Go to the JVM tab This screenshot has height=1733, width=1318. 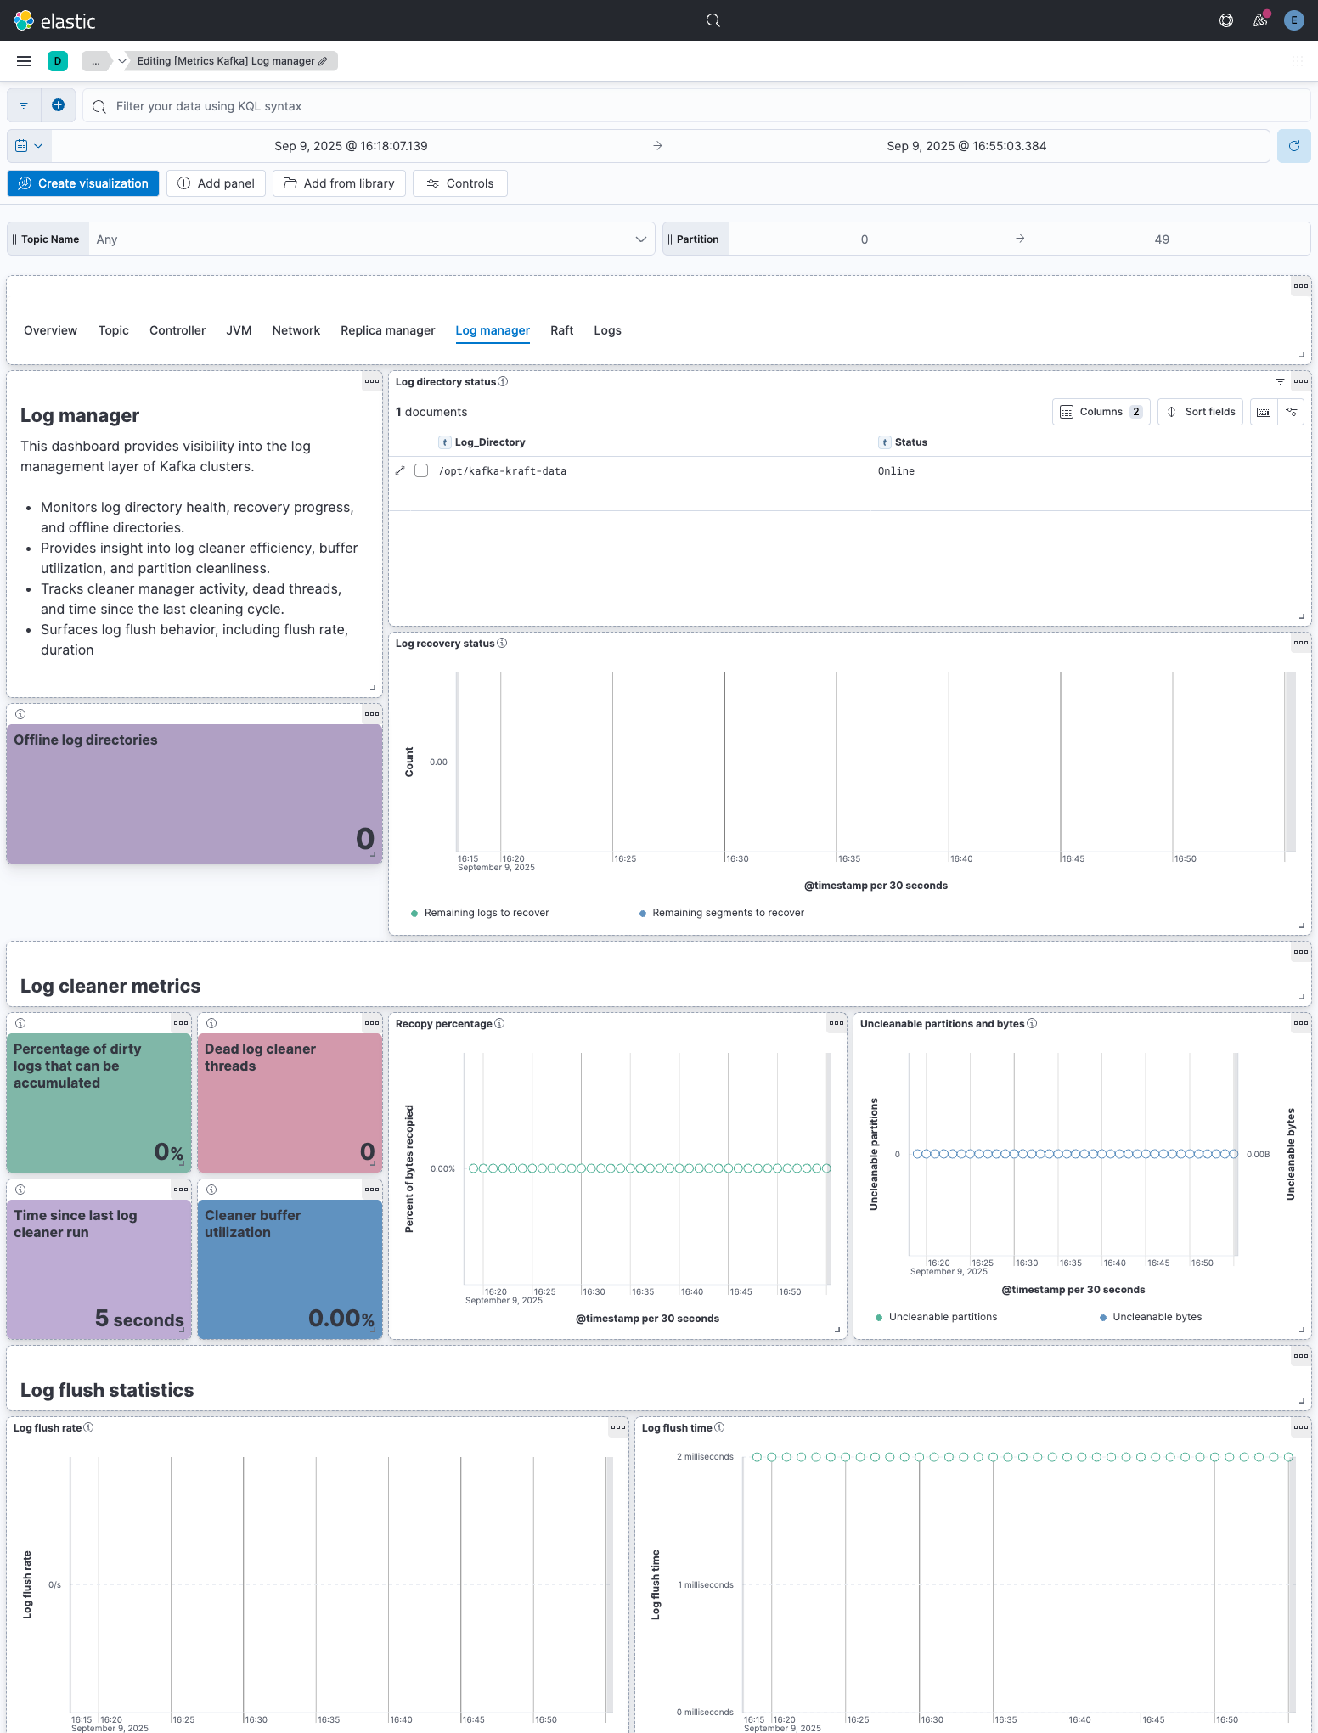pos(239,330)
